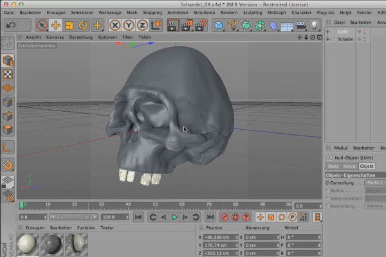Select the white material thumbnail

(28, 245)
